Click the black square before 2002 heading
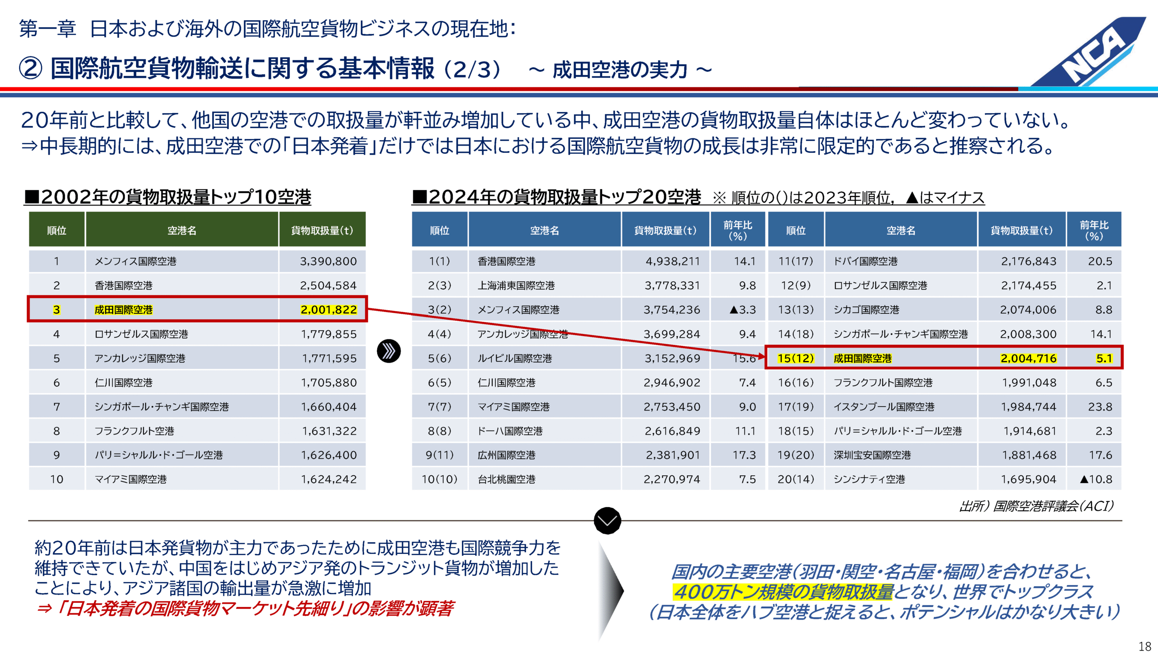 click(32, 197)
